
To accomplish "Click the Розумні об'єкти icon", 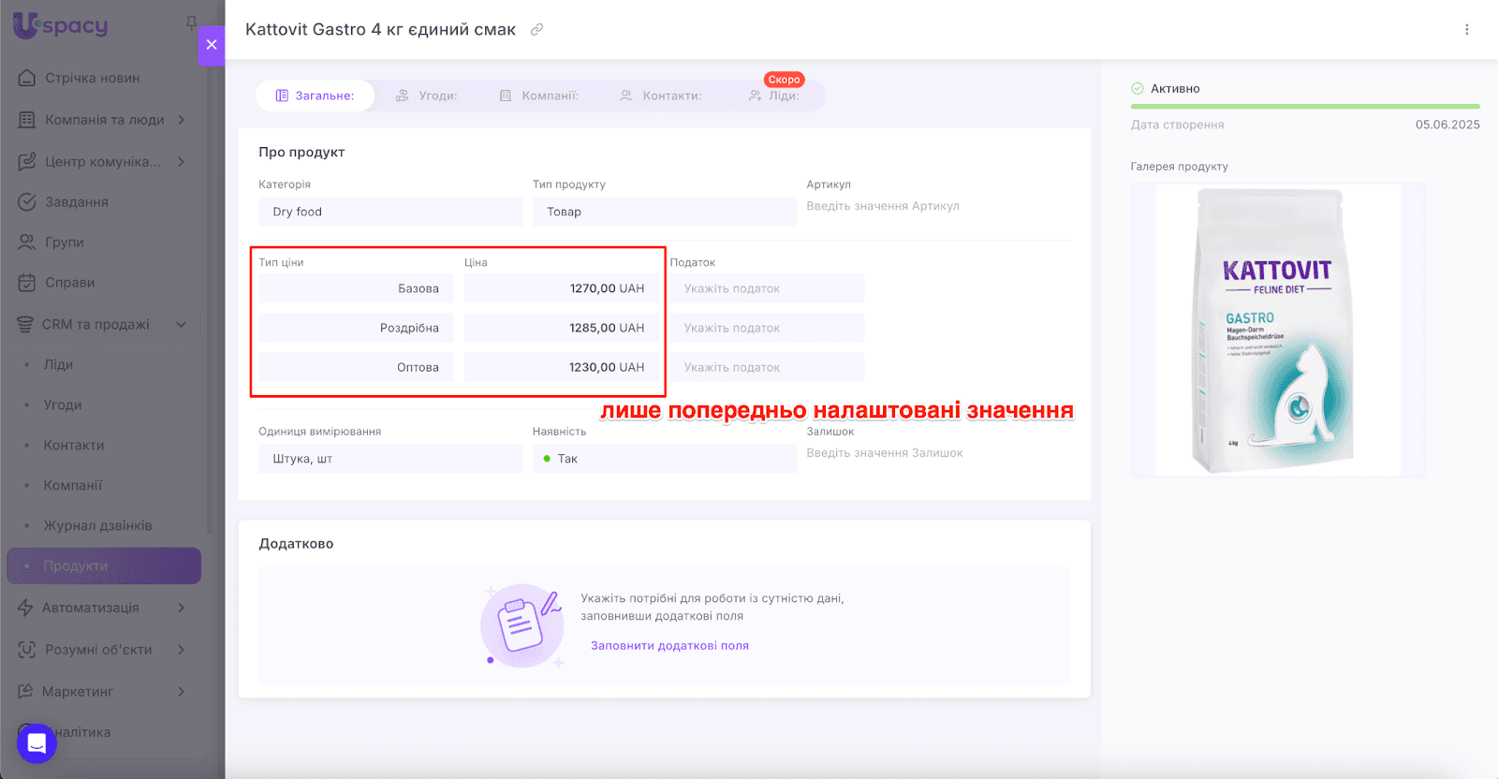I will (27, 650).
